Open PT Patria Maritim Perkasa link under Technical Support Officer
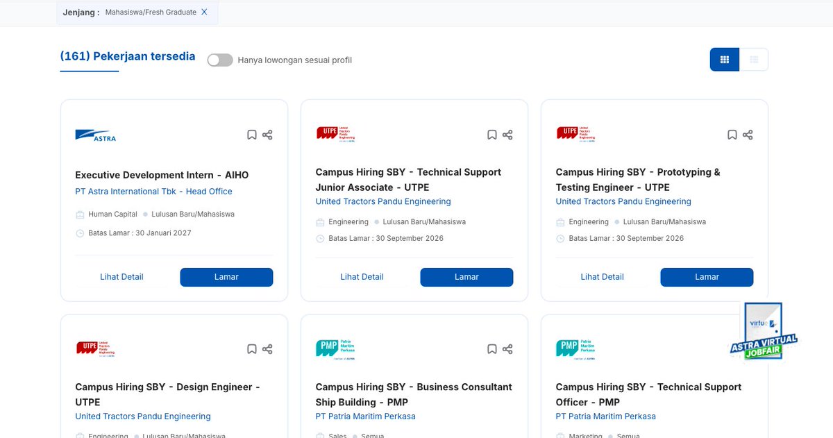Viewport: 833px width, 438px height. [x=606, y=416]
